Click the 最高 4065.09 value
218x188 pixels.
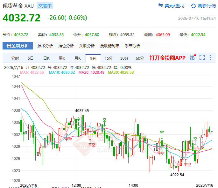(x=163, y=34)
